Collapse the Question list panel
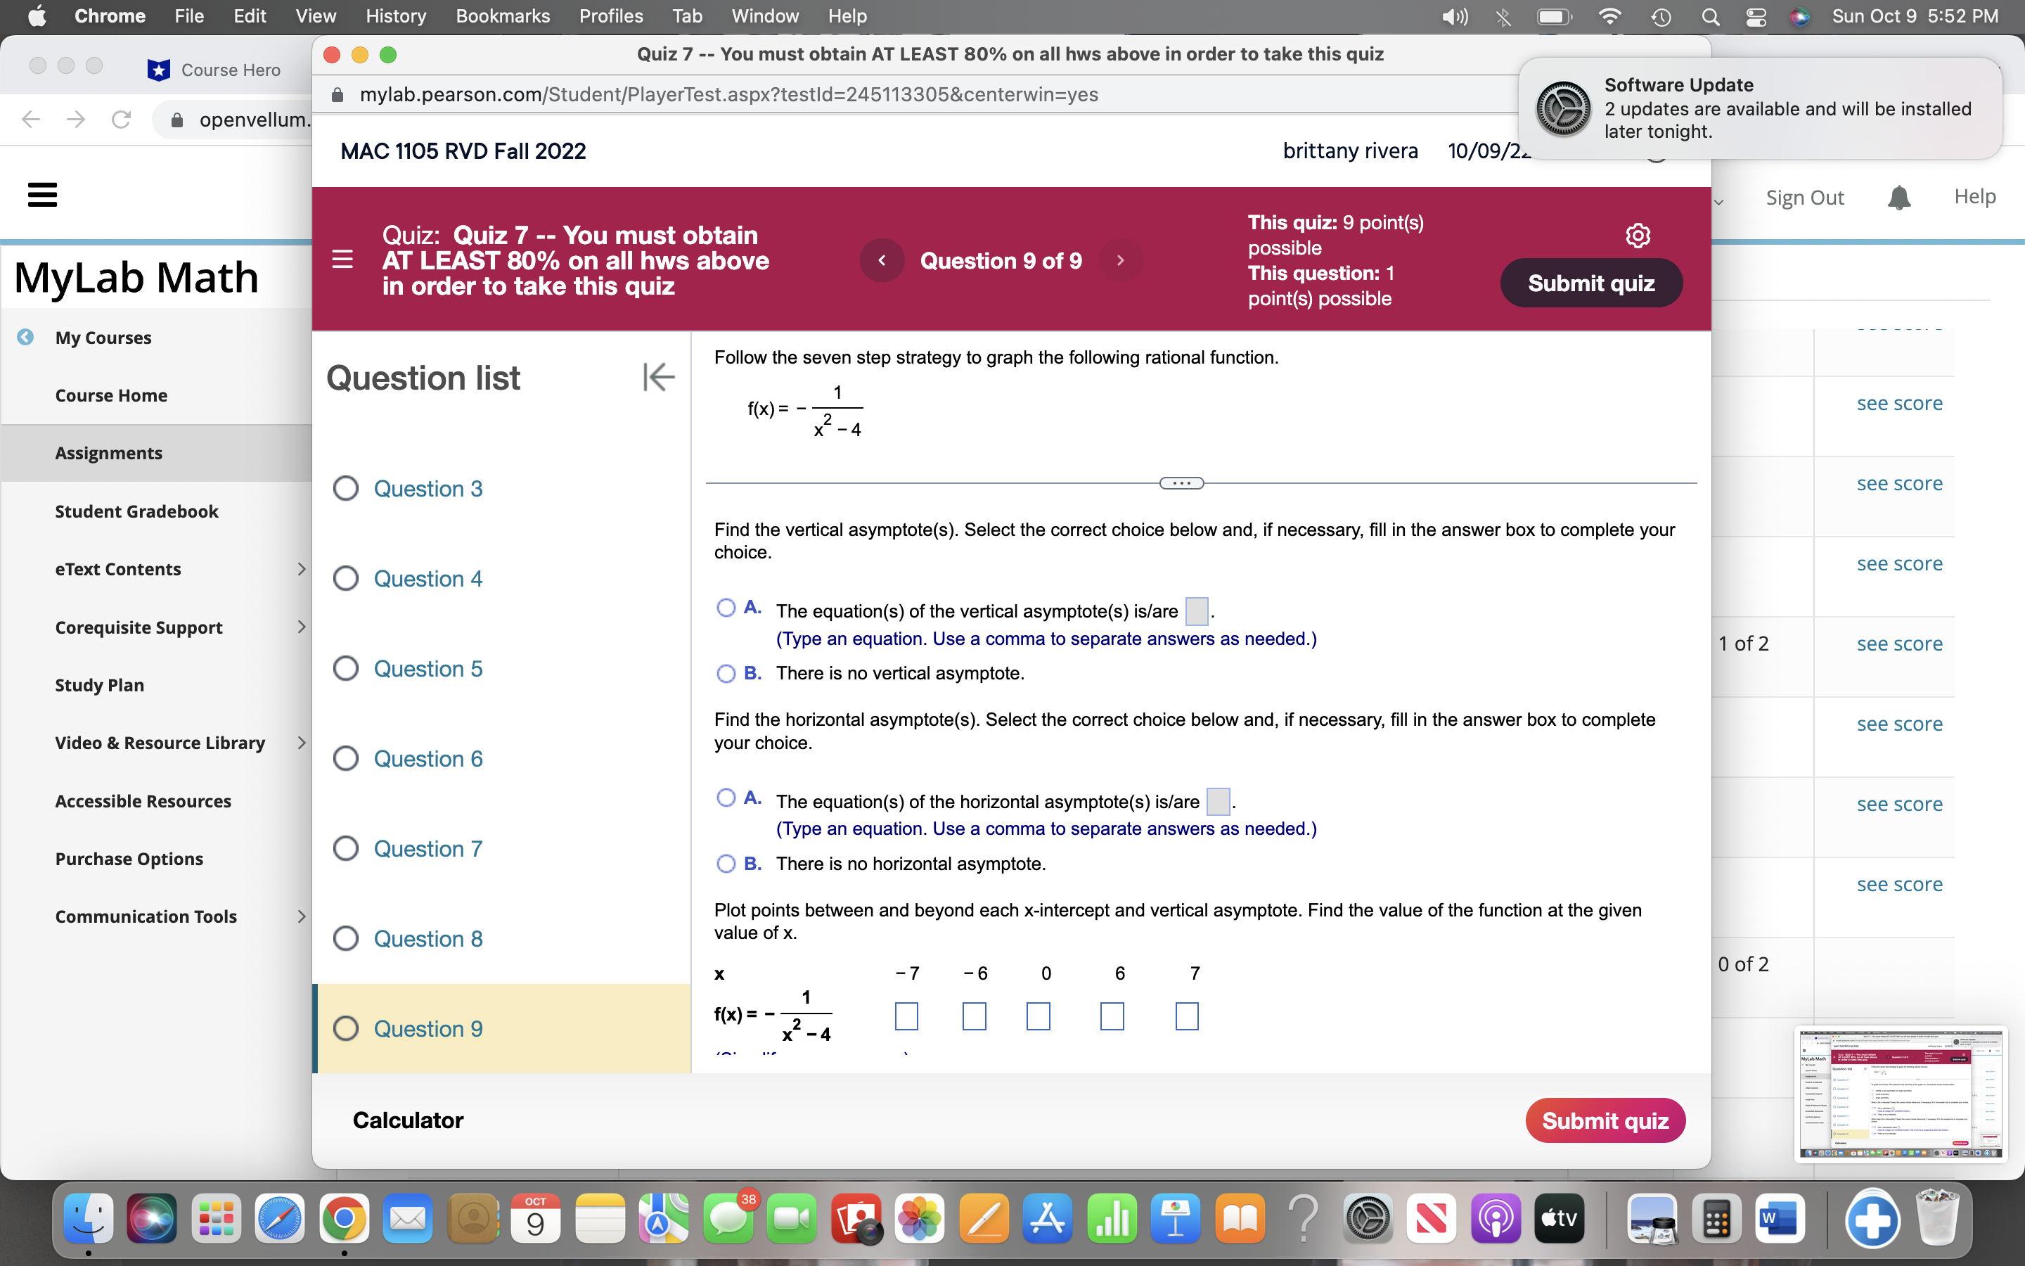Image resolution: width=2025 pixels, height=1266 pixels. point(659,378)
